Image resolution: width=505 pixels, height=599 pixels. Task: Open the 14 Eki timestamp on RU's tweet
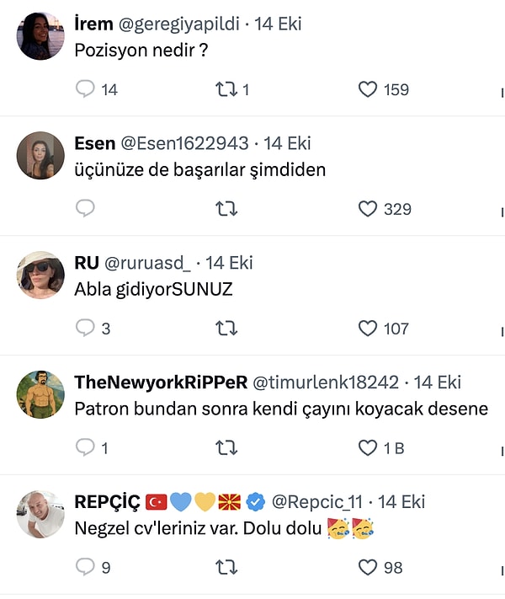tap(229, 263)
